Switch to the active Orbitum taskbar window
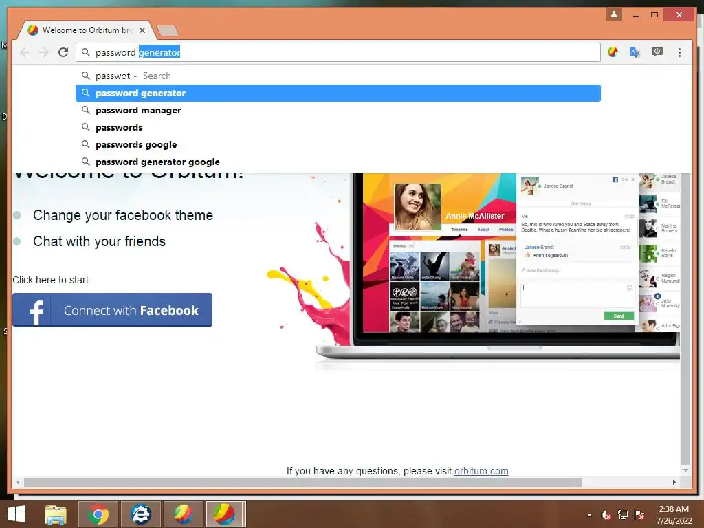The height and width of the screenshot is (528, 704). 225,514
